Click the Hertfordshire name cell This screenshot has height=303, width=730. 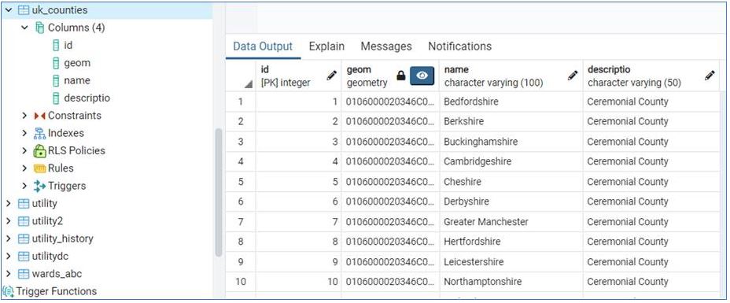click(x=511, y=242)
